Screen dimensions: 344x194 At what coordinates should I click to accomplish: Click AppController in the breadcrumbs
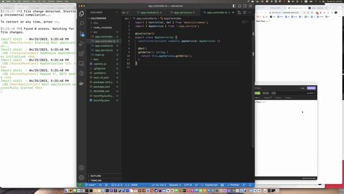point(172,18)
